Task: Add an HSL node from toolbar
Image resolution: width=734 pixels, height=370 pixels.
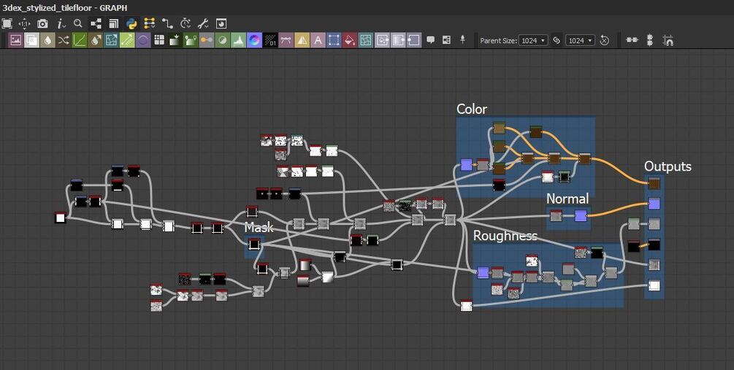Action: pos(223,40)
